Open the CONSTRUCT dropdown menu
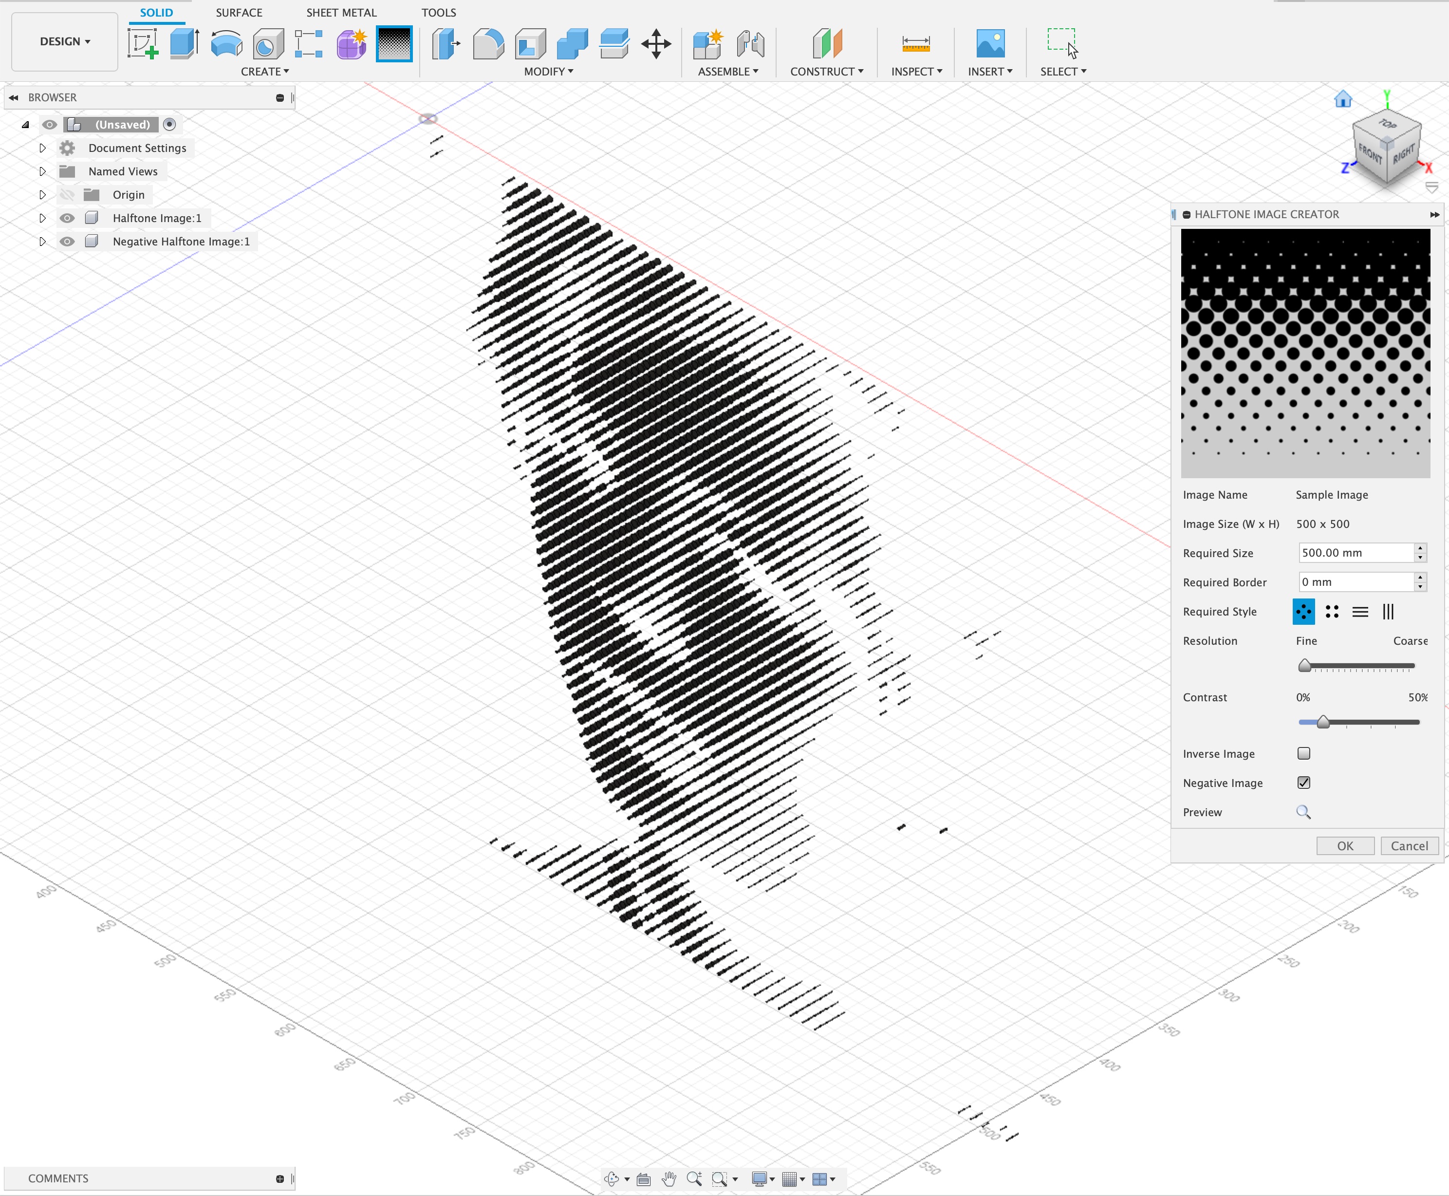 826,72
